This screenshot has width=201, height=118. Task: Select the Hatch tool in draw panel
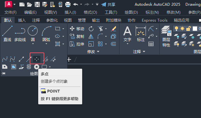58,44
